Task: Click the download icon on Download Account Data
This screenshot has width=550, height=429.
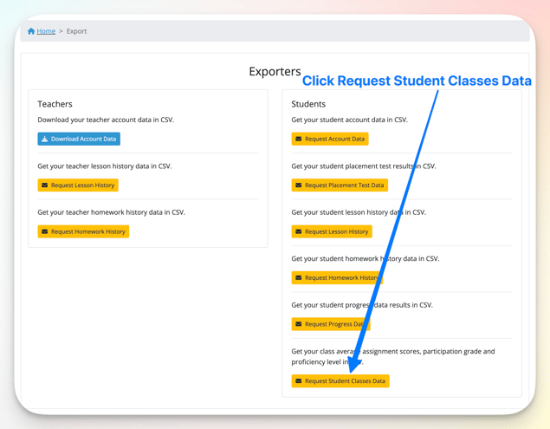Action: click(x=45, y=139)
